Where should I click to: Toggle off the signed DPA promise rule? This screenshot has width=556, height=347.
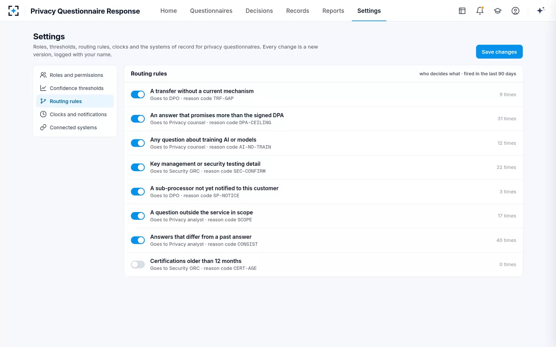coord(138,119)
